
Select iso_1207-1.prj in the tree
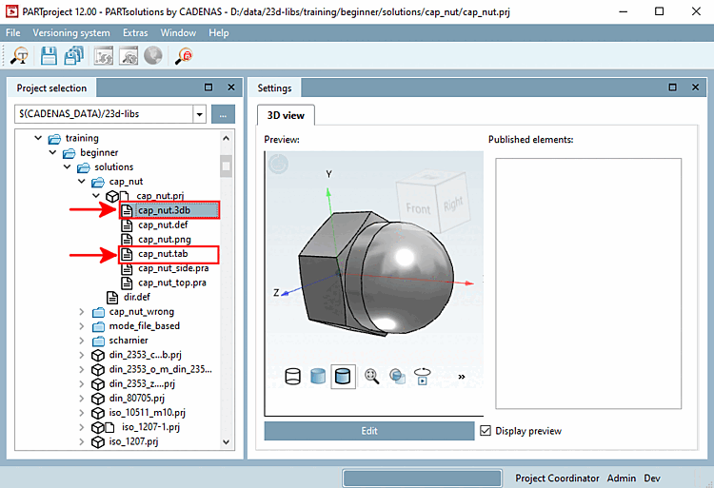tap(150, 427)
